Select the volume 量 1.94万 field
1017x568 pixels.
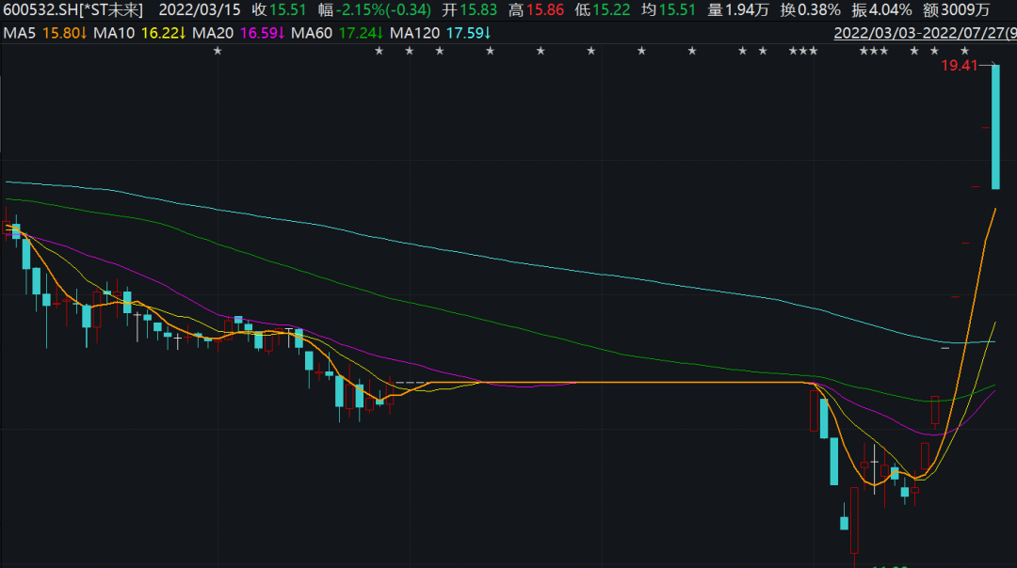732,11
